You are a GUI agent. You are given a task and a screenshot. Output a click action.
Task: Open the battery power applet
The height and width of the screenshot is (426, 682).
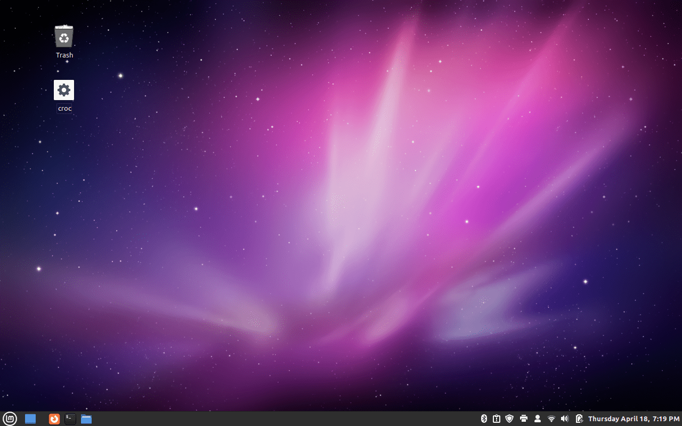tap(579, 419)
